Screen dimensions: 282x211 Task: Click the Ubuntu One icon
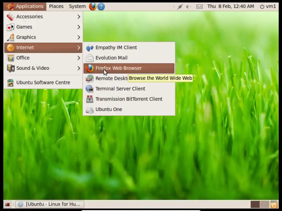tap(90, 110)
